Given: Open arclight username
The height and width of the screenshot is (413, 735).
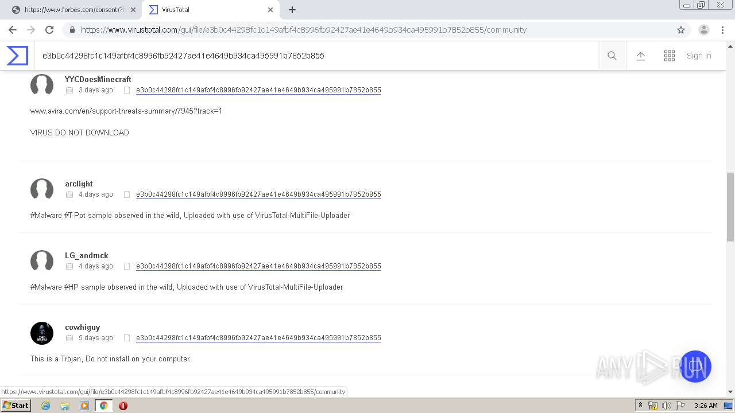Looking at the screenshot, I should (79, 184).
